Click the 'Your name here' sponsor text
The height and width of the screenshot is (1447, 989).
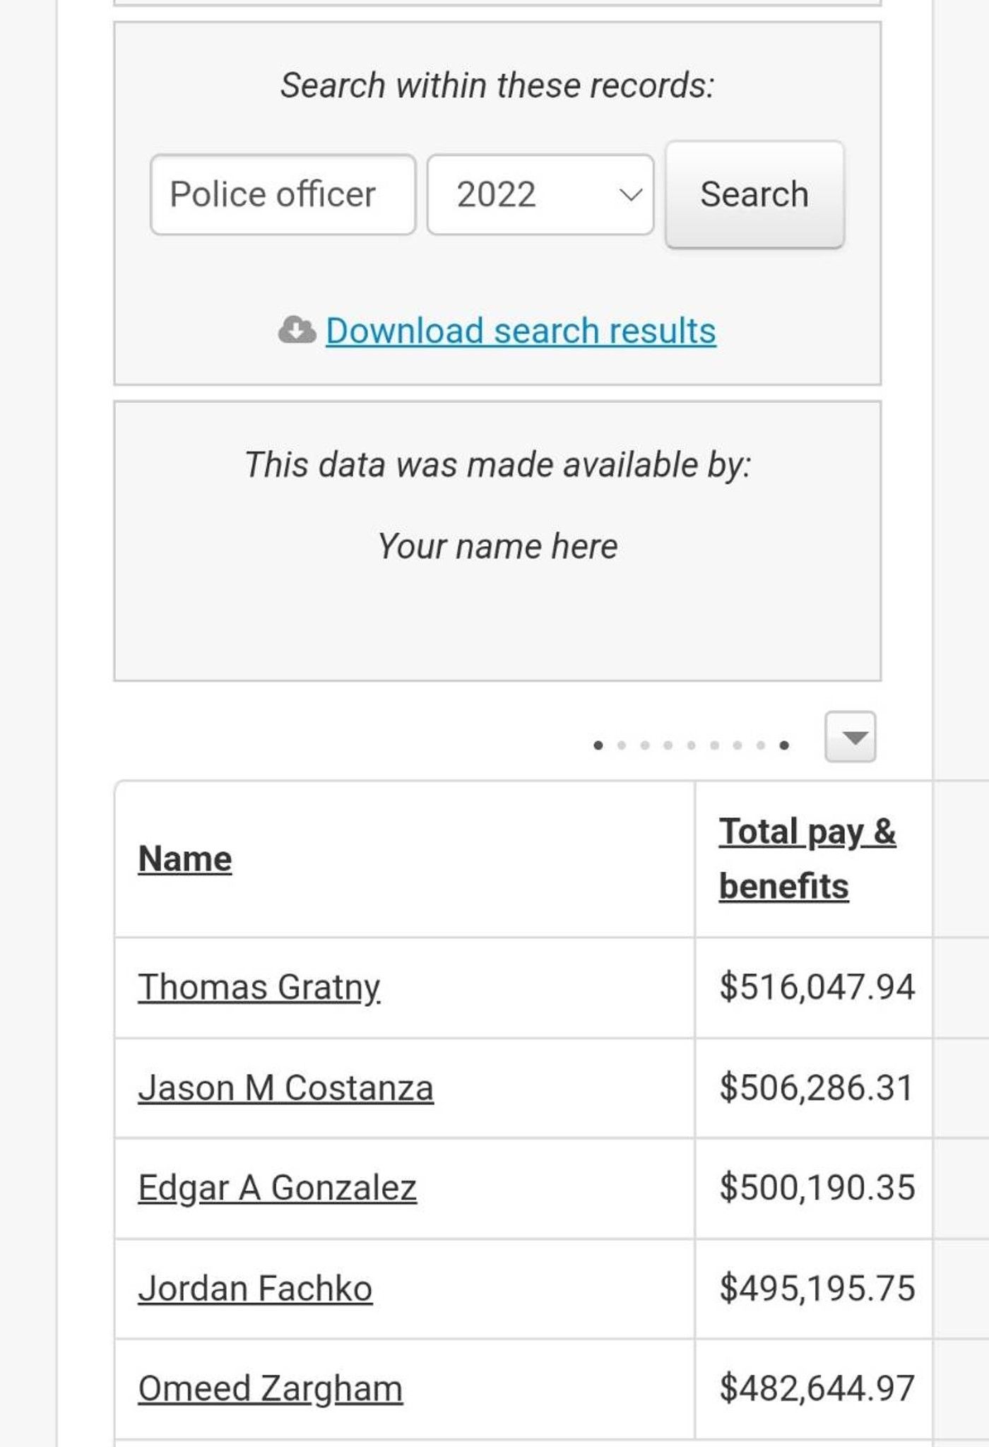click(x=497, y=546)
